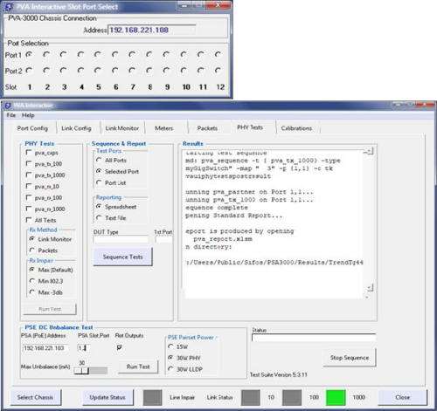Select Port 1 radio for Slot 6
Viewport: 437px width, 411px height.
tap(114, 54)
